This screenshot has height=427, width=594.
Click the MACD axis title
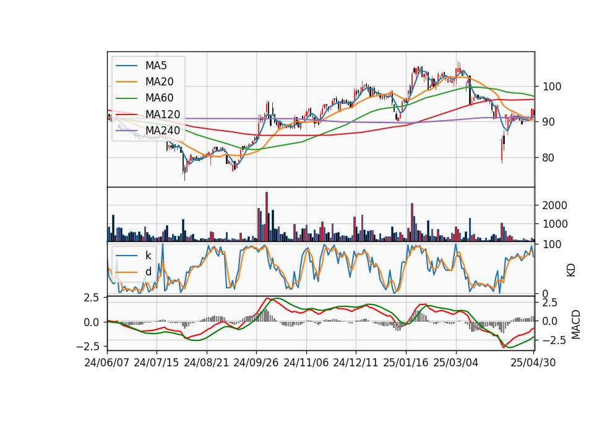576,324
